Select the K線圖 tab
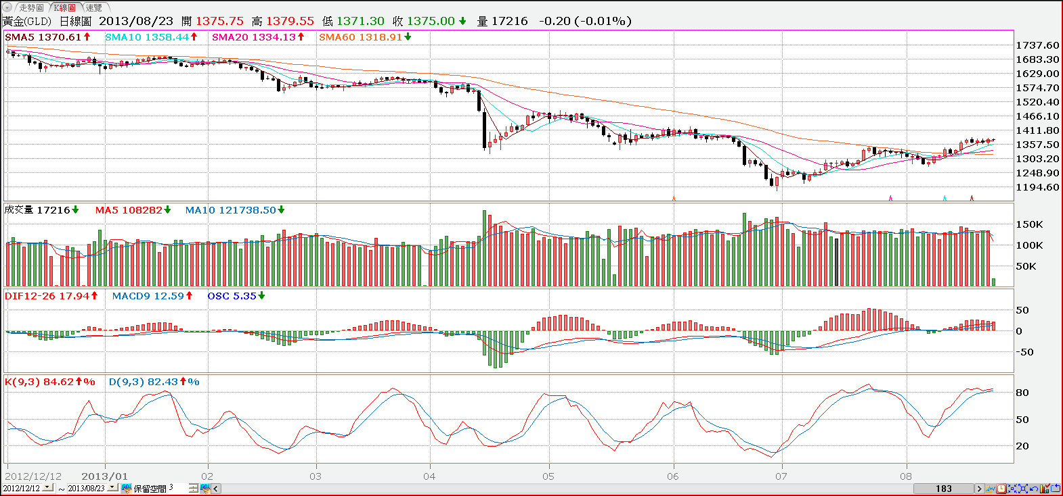Image resolution: width=1063 pixels, height=496 pixels. click(x=65, y=7)
